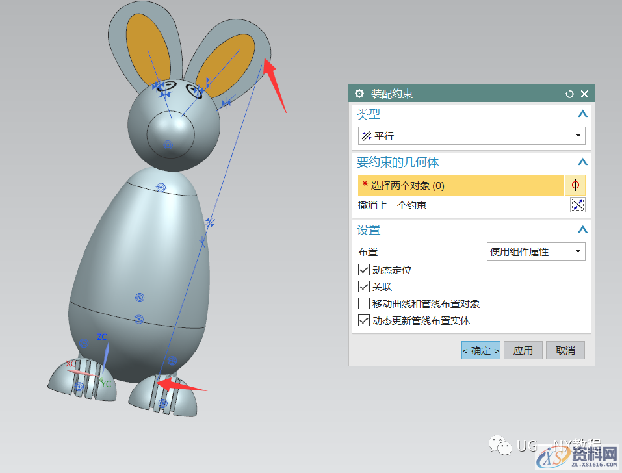The image size is (622, 473).
Task: Click the 撤消上一个约束 icon button
Action: [577, 204]
